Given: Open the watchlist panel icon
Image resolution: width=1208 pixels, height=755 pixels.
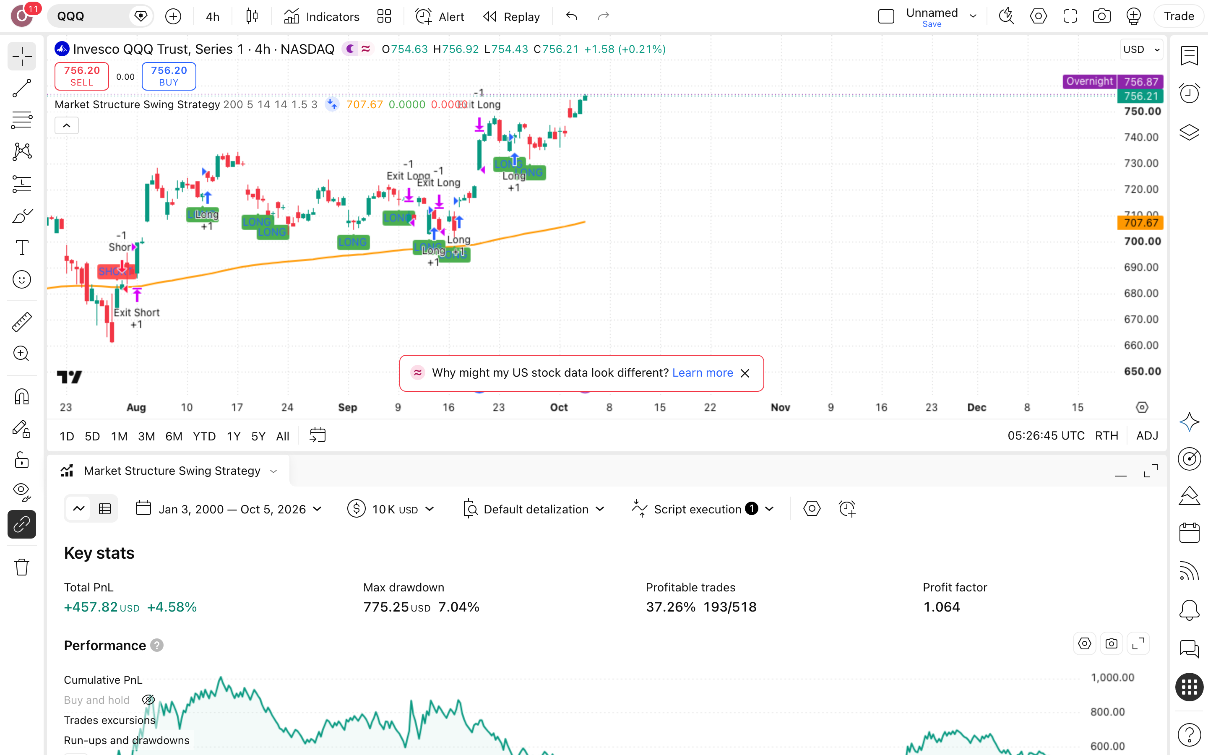Looking at the screenshot, I should (x=1189, y=55).
